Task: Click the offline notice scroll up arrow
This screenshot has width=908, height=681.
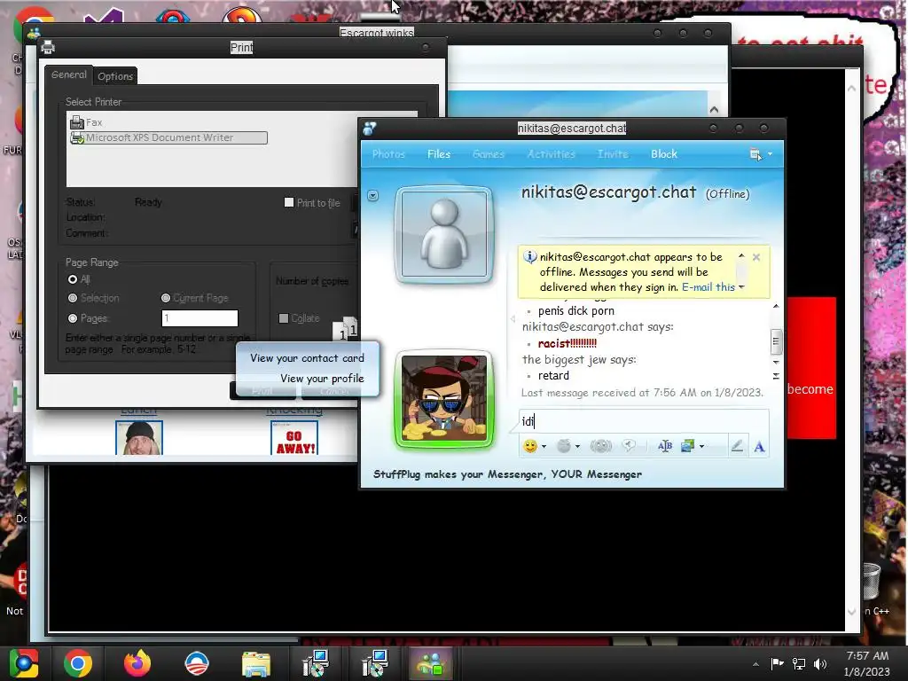Action: pos(741,255)
